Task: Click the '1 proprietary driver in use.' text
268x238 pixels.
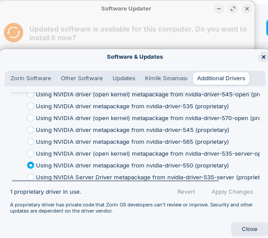Action: (46, 192)
